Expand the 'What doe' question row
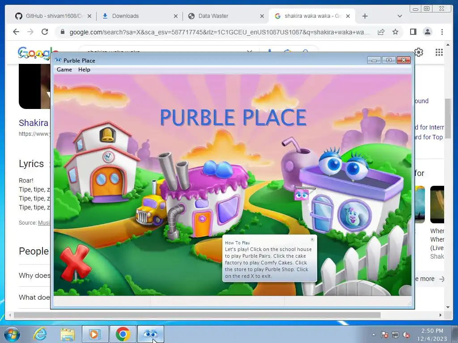Image resolution: width=458 pixels, height=343 pixels. pyautogui.click(x=34, y=297)
